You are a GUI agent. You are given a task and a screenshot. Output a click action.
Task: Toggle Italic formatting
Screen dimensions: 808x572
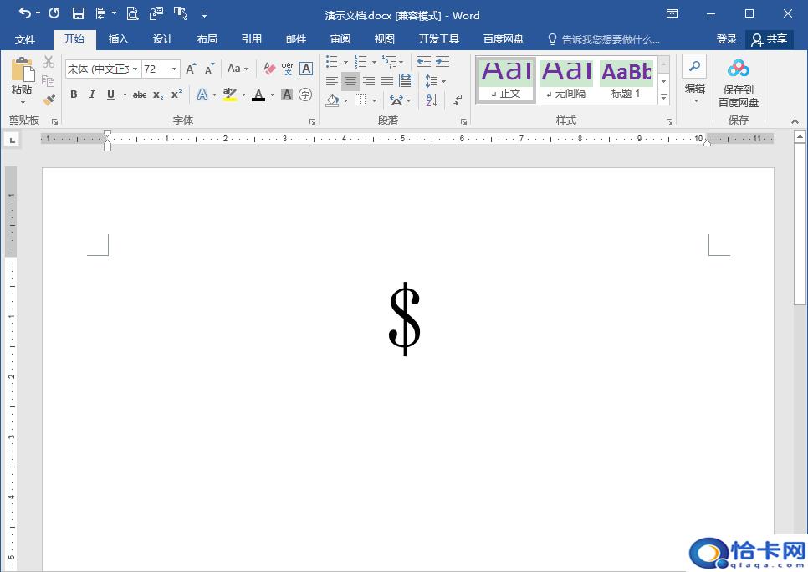[92, 94]
